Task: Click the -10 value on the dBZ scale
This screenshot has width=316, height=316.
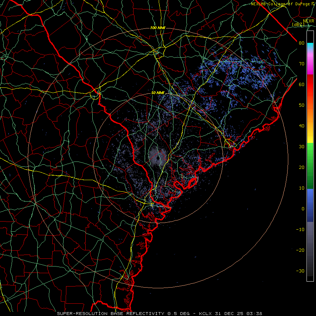Action: pos(300,230)
